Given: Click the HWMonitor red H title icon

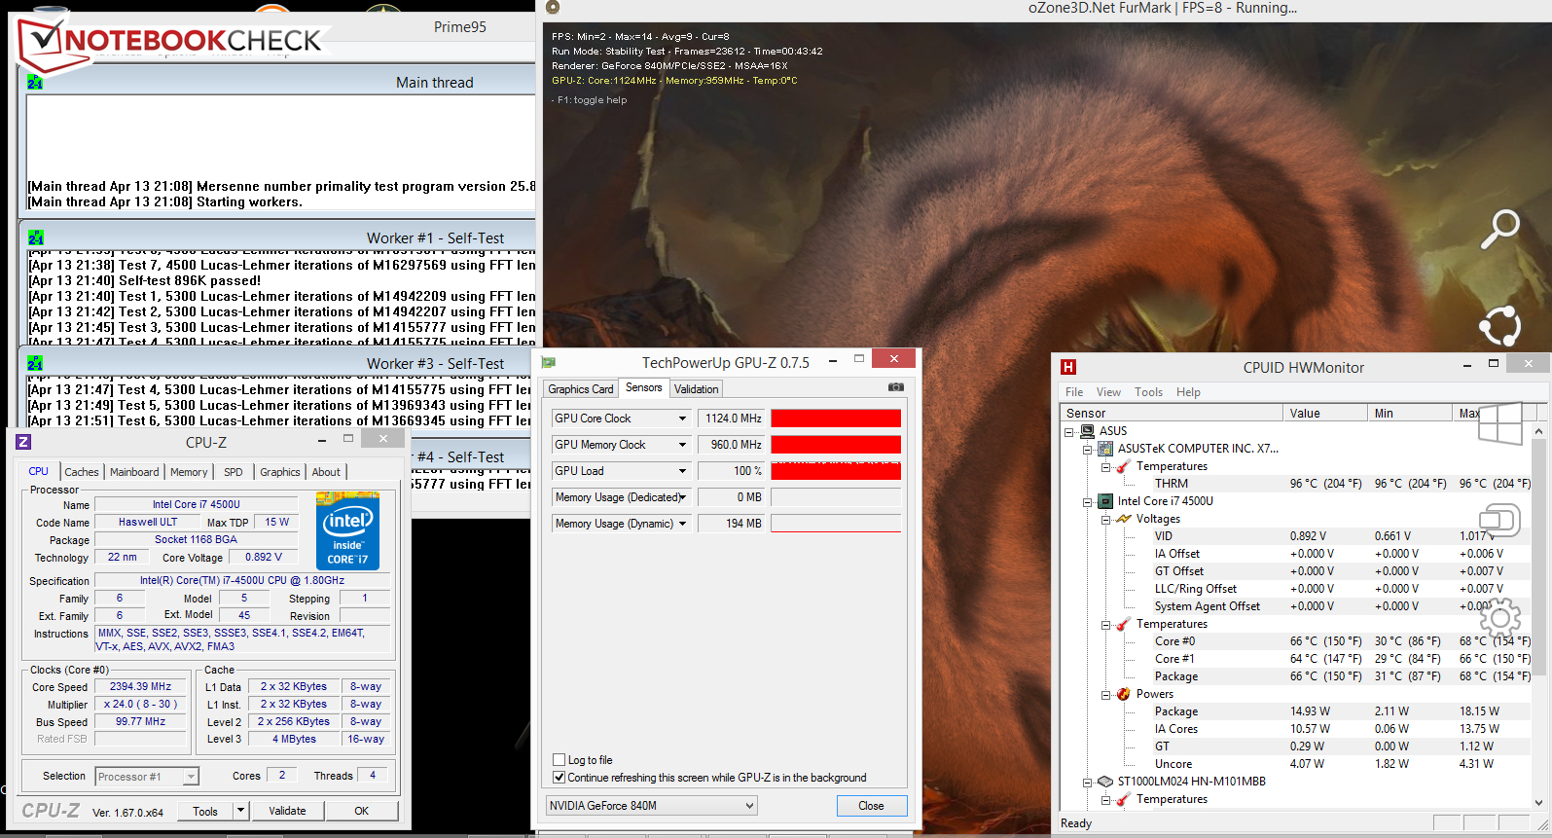Looking at the screenshot, I should [1068, 367].
